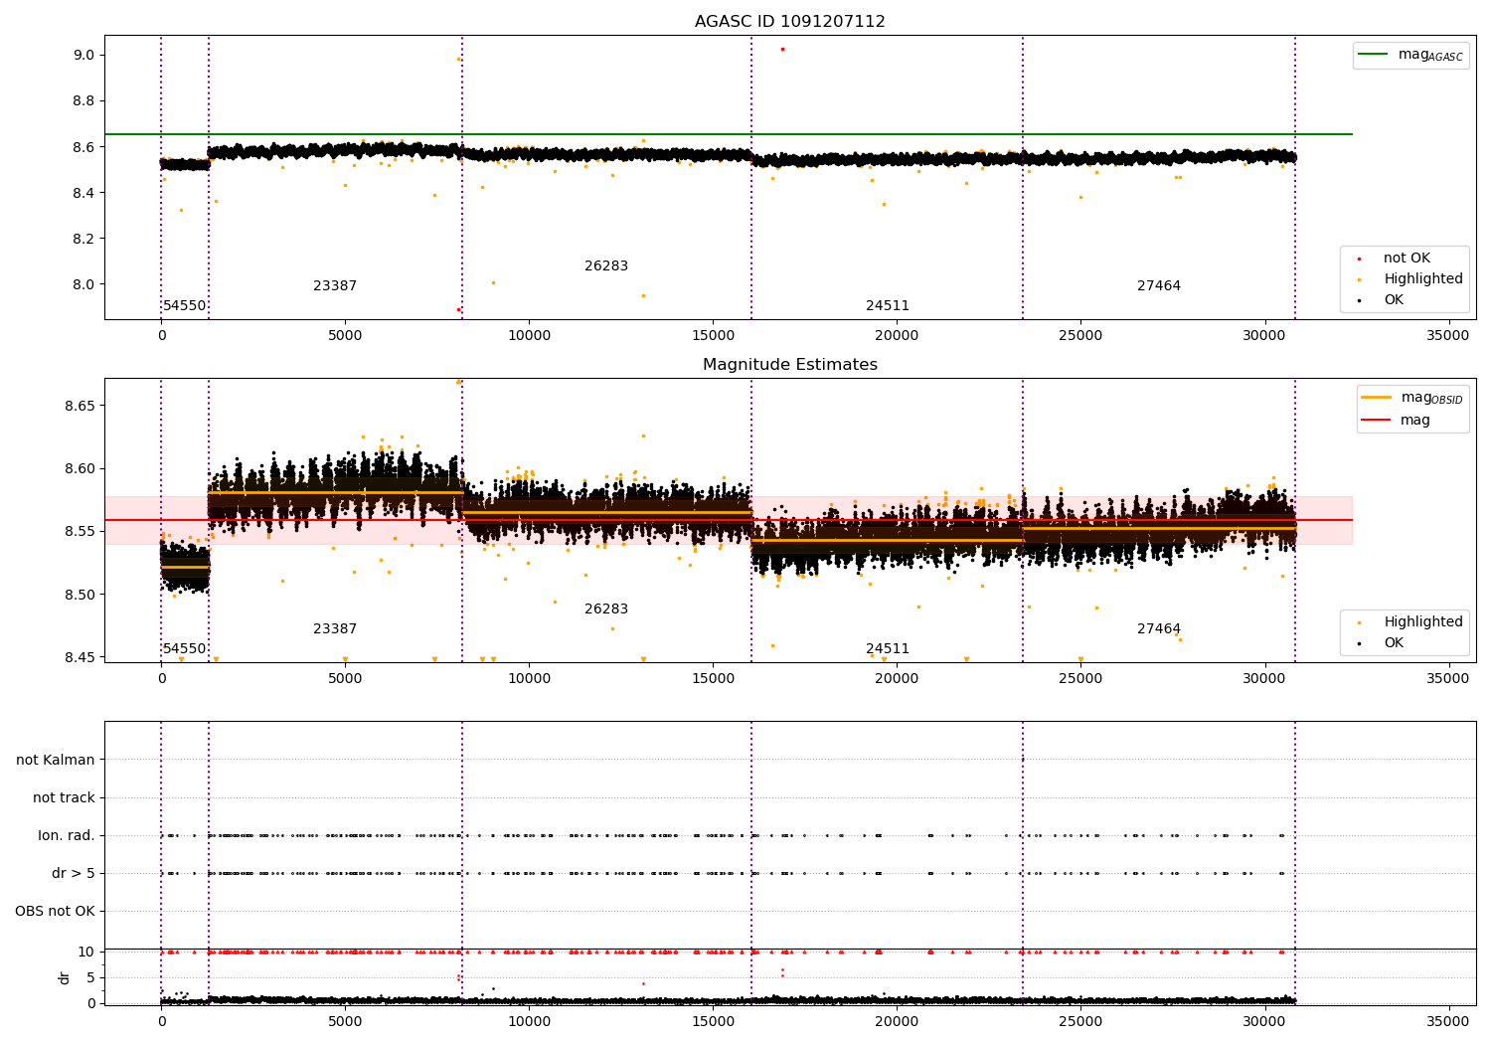The width and height of the screenshot is (1491, 1044).
Task: Click the red not-OK outlier point near 9.0
Action: click(782, 49)
